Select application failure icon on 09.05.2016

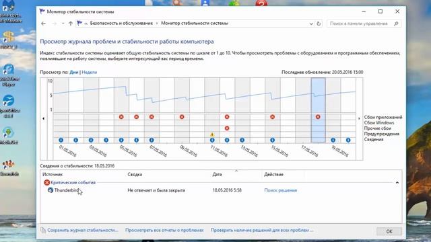click(x=182, y=117)
